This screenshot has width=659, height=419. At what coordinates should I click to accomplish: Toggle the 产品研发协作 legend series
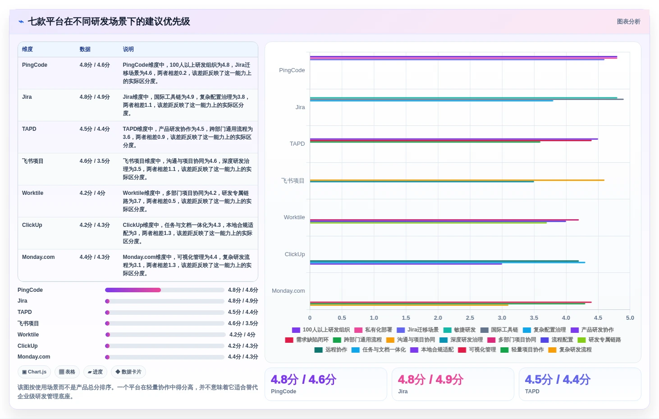[x=592, y=330]
